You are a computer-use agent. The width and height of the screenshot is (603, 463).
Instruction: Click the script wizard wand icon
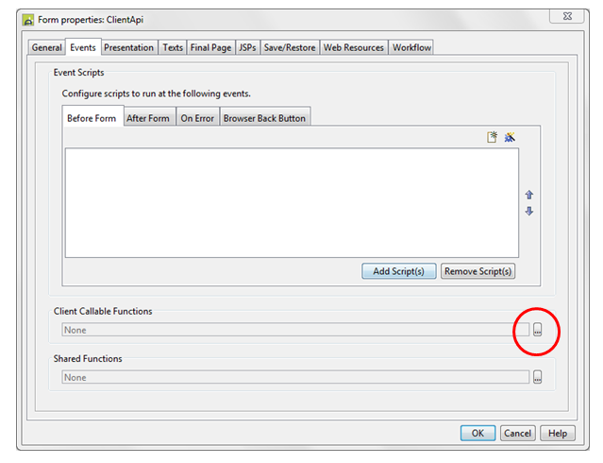(510, 137)
